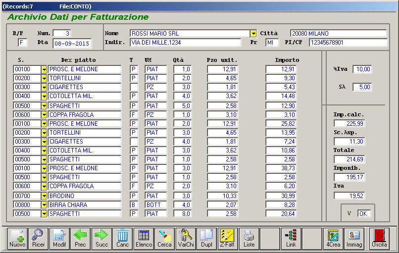The width and height of the screenshot is (399, 253).
Task: Select the date field 08-09-2015
Action: (x=72, y=44)
